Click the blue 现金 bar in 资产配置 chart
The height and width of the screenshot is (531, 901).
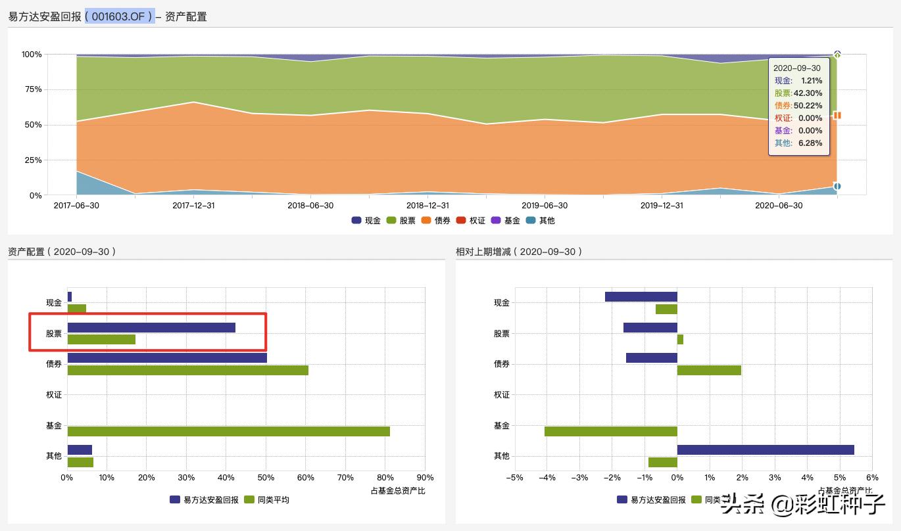[70, 296]
